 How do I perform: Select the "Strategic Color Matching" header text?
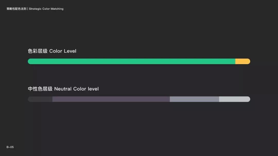point(46,9)
